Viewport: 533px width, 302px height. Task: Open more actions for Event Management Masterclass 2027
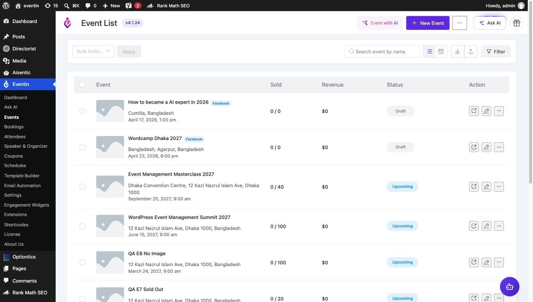[x=499, y=186]
